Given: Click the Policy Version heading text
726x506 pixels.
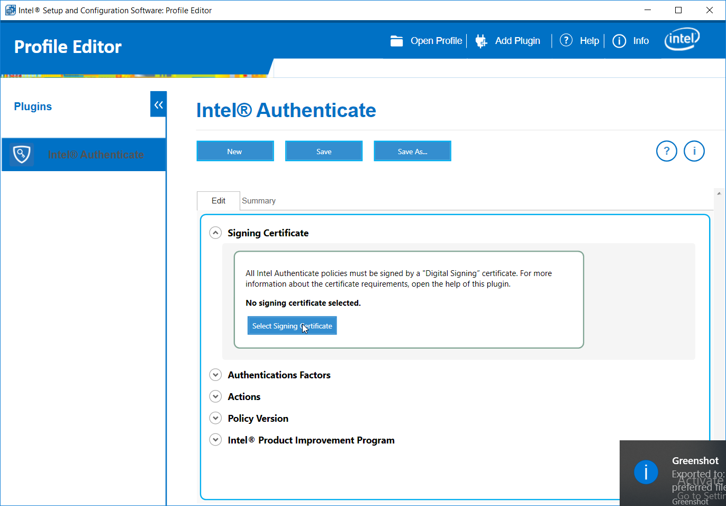Looking at the screenshot, I should [x=258, y=419].
